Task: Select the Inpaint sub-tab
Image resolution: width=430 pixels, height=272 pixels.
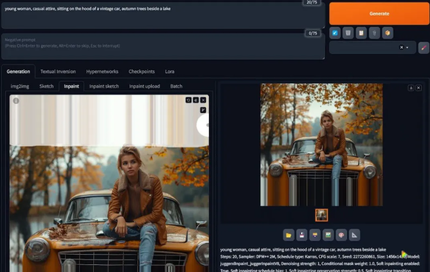Action: tap(71, 86)
